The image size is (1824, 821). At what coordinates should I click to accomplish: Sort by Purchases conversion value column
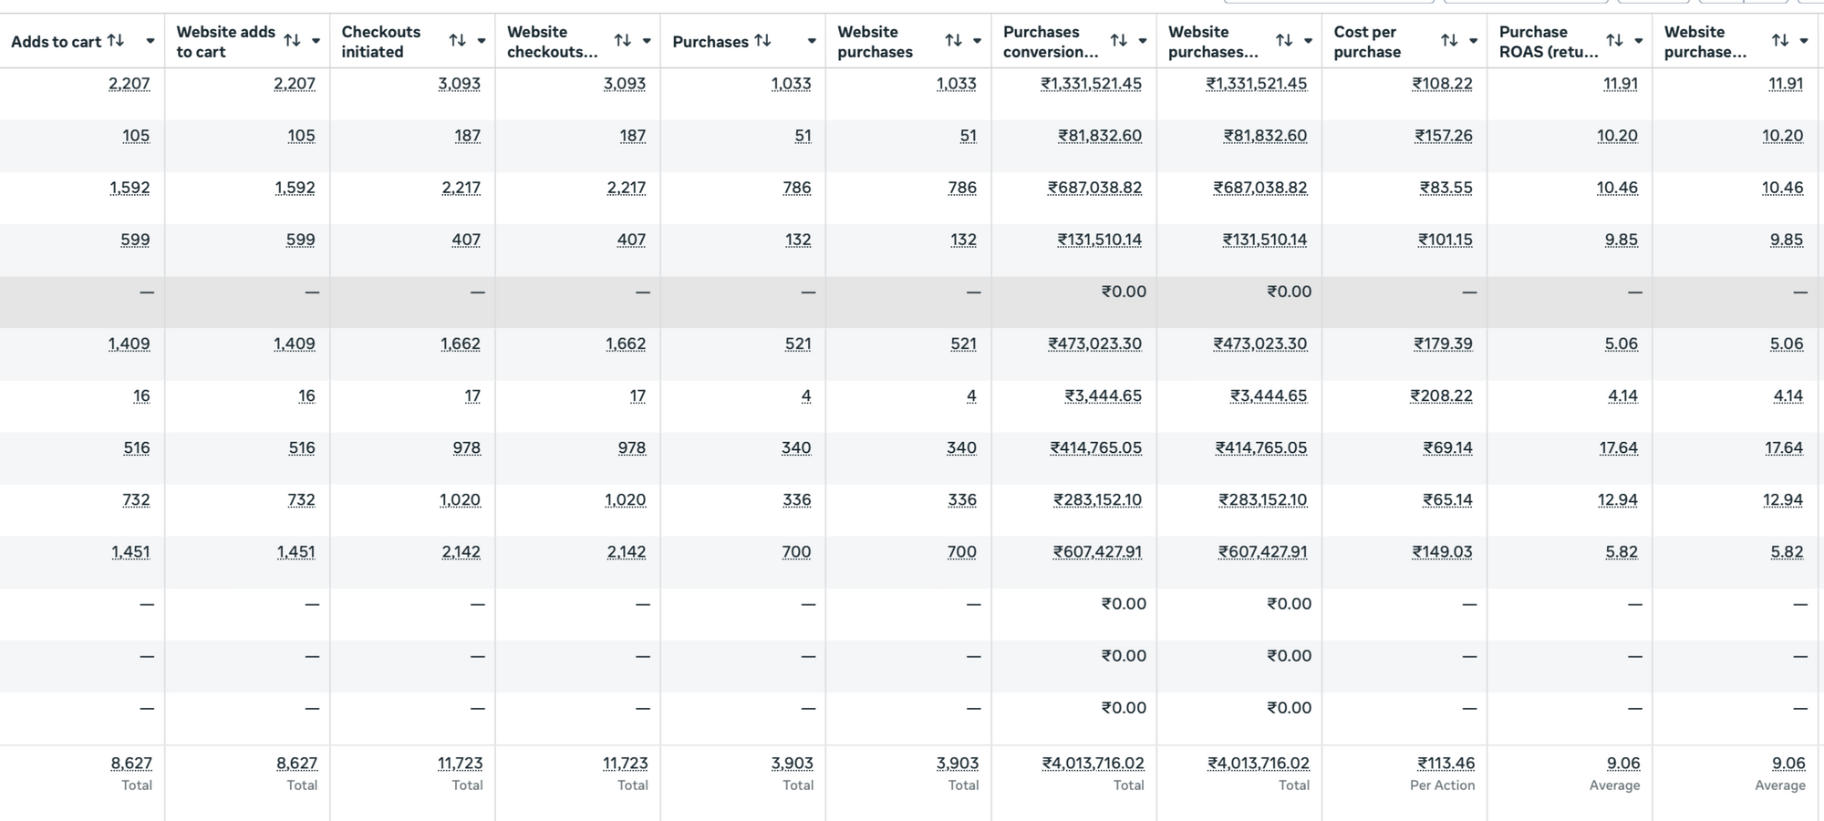1118,41
